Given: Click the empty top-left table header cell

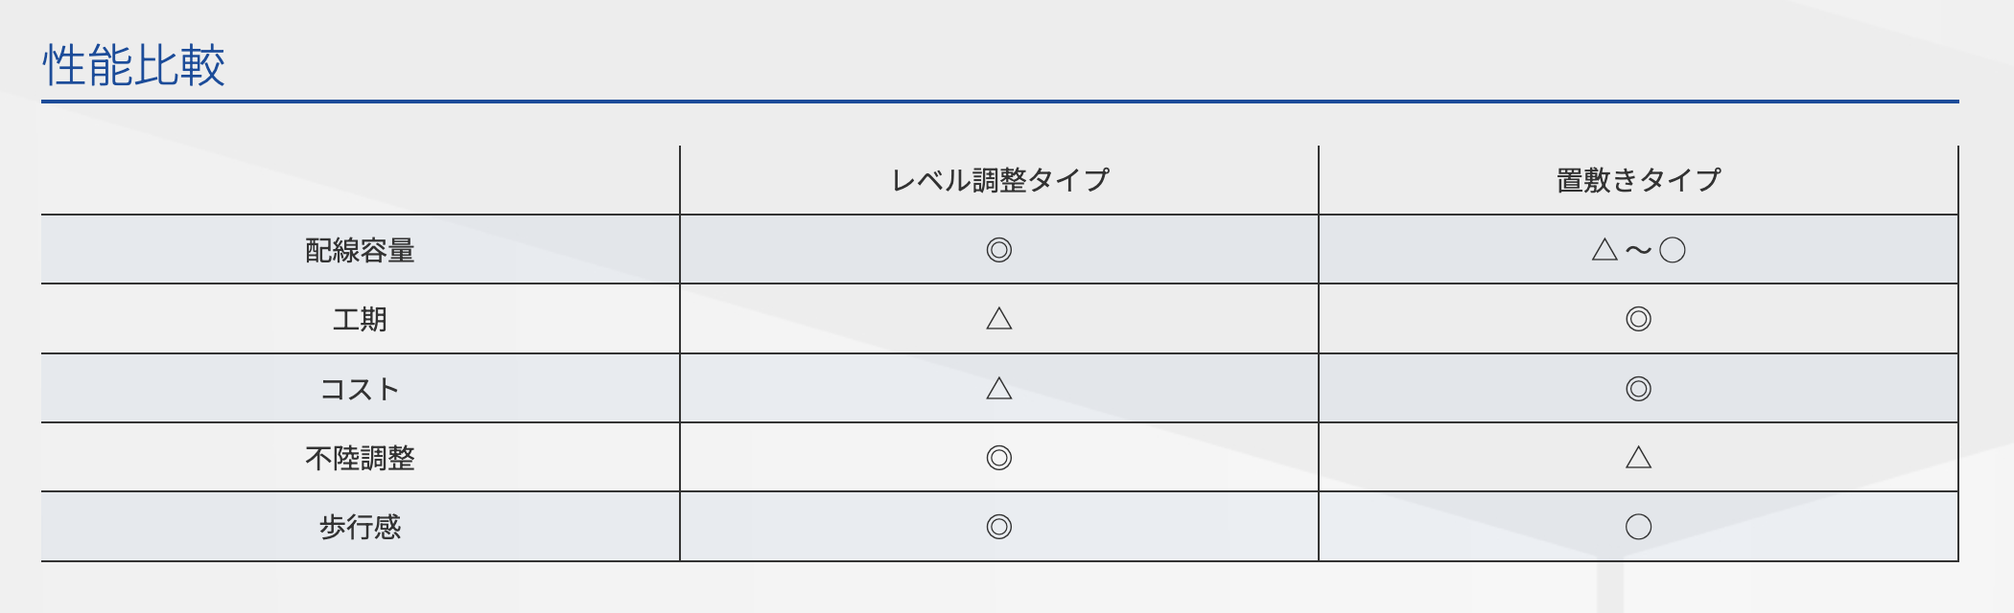Looking at the screenshot, I should coord(360,180).
